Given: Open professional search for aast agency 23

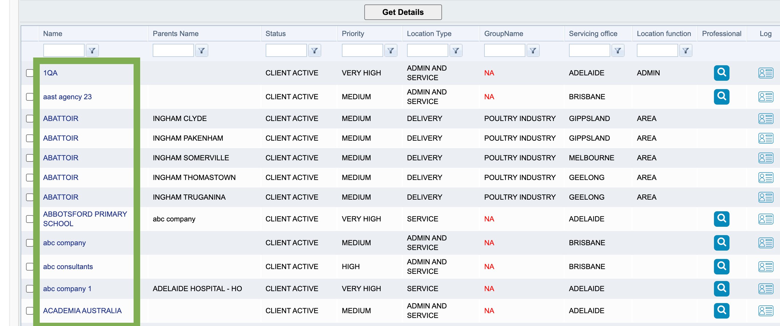Looking at the screenshot, I should 721,97.
